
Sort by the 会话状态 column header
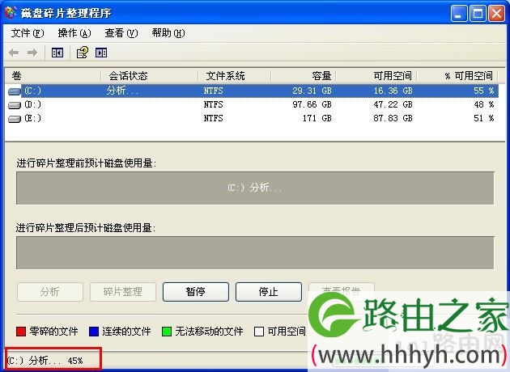[x=149, y=76]
